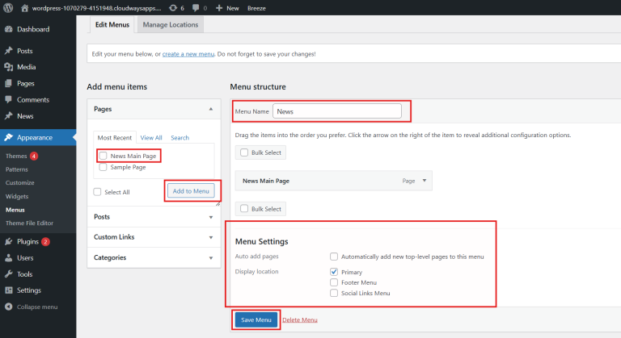Open Customize in Appearance submenu

[x=19, y=182]
